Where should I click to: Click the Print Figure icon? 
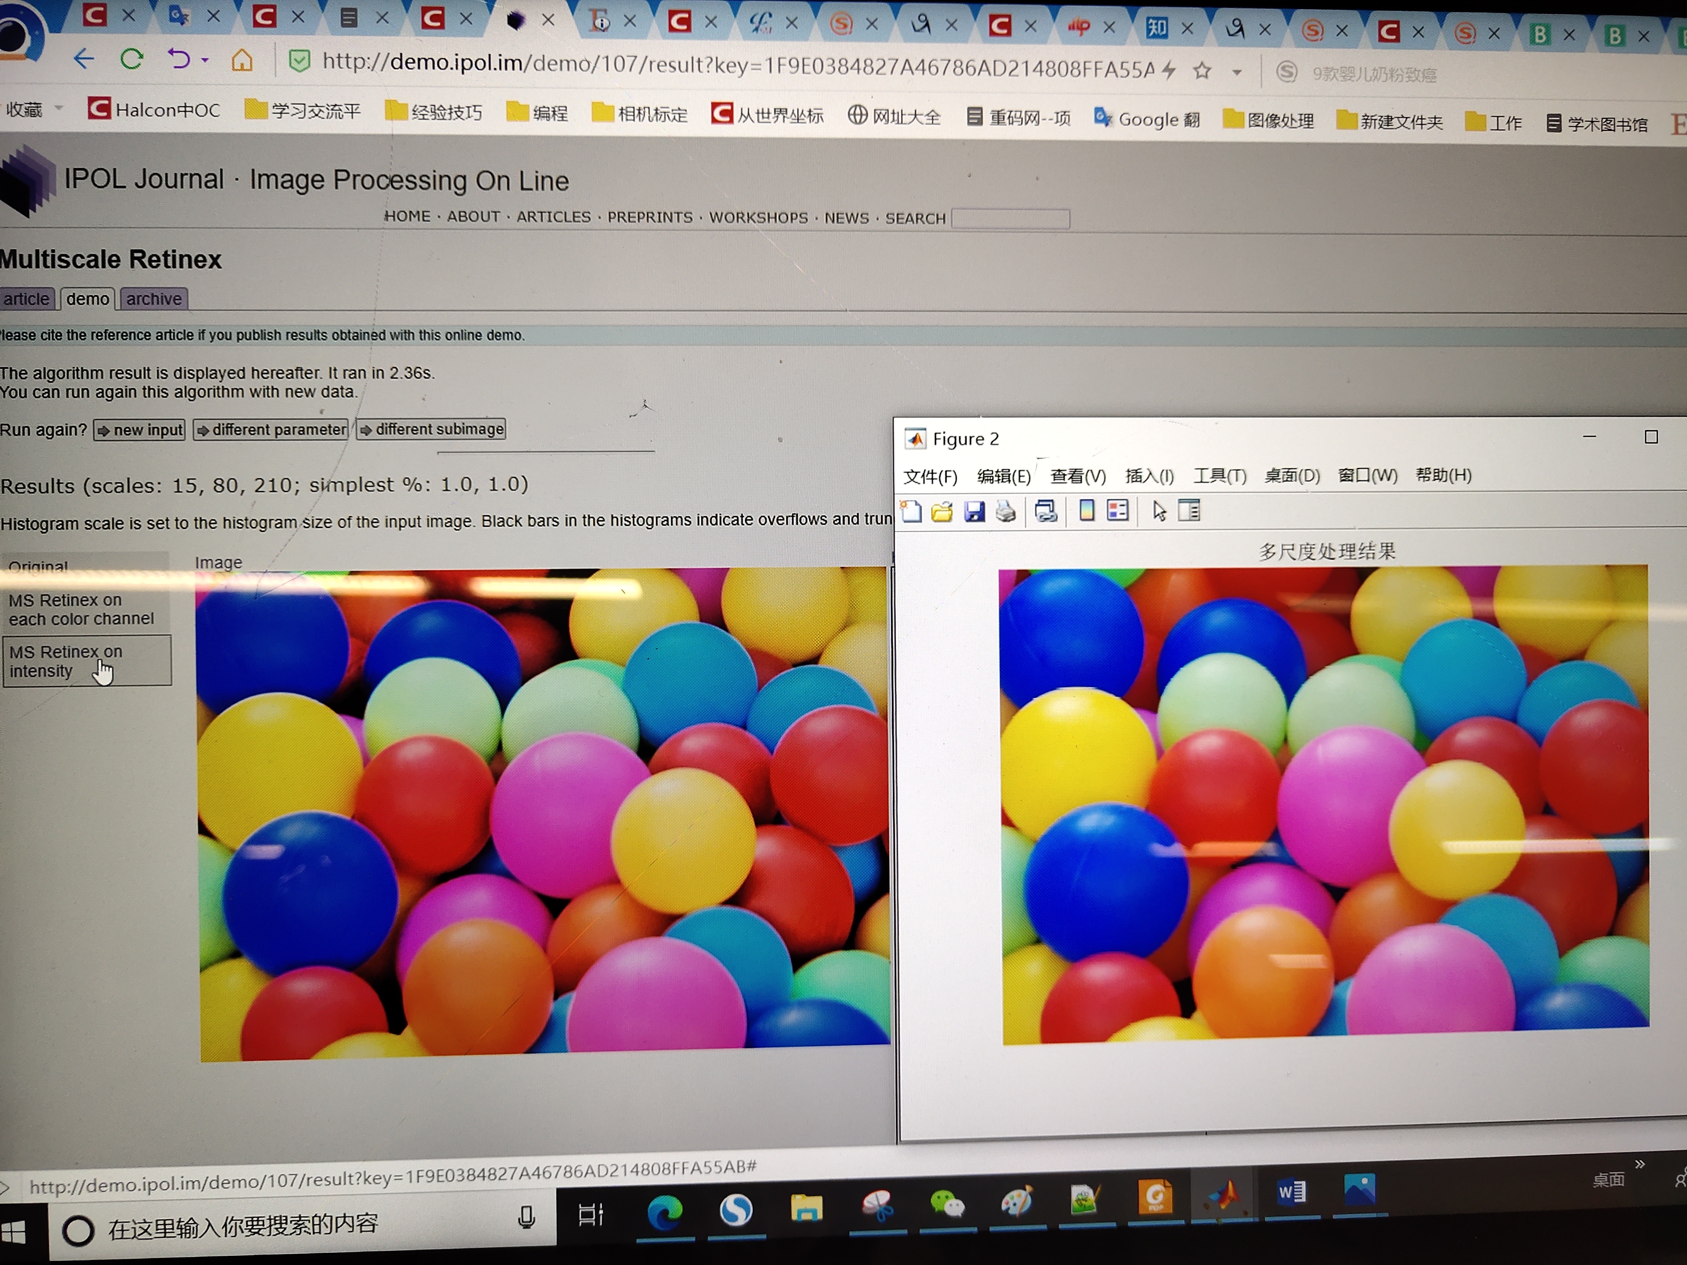pos(1006,512)
